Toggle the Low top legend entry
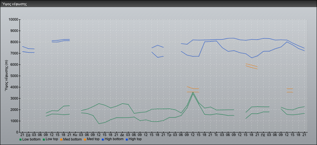 (50, 139)
